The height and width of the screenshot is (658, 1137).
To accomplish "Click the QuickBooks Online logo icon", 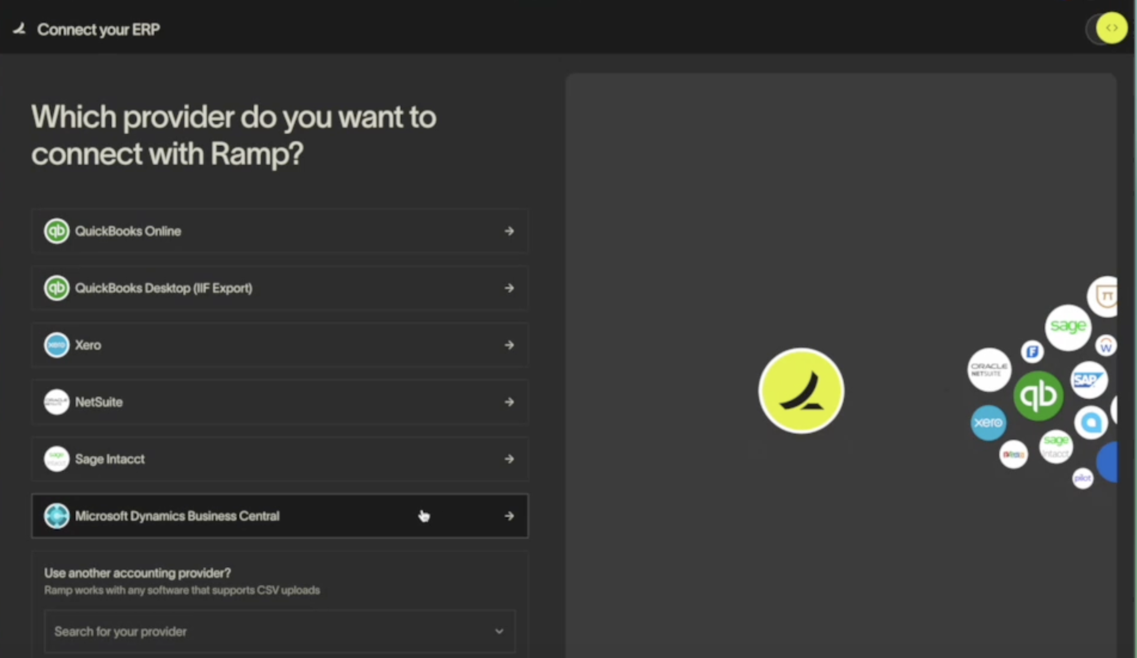I will coord(56,231).
